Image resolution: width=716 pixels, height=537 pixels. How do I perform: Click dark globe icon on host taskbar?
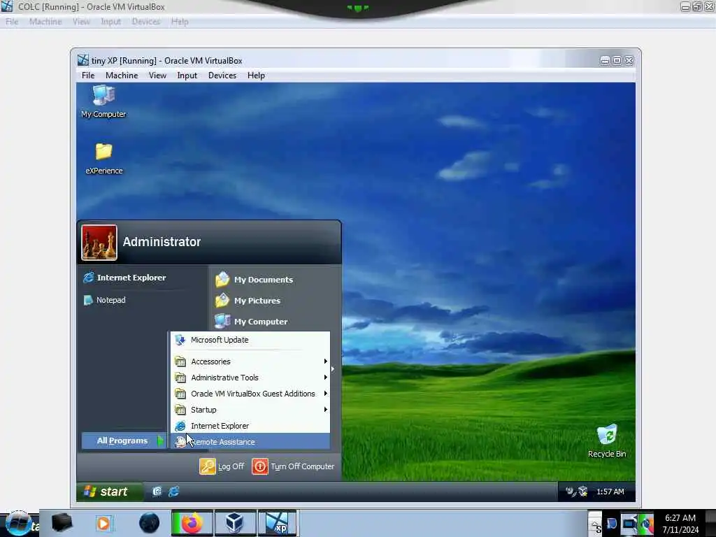(150, 523)
